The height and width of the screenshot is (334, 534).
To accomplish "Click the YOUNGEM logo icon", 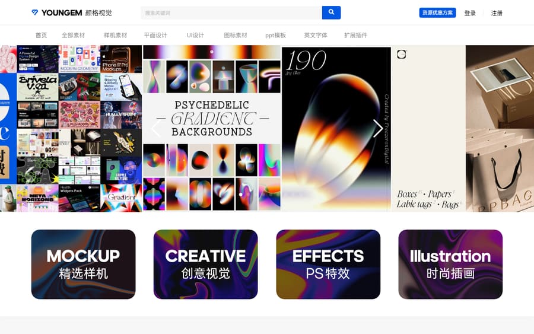I will [x=35, y=12].
